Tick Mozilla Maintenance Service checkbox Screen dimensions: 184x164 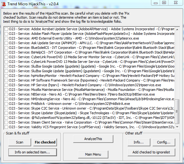[x=6, y=90]
